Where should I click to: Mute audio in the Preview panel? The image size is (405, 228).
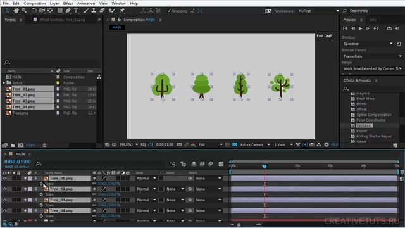(397, 28)
